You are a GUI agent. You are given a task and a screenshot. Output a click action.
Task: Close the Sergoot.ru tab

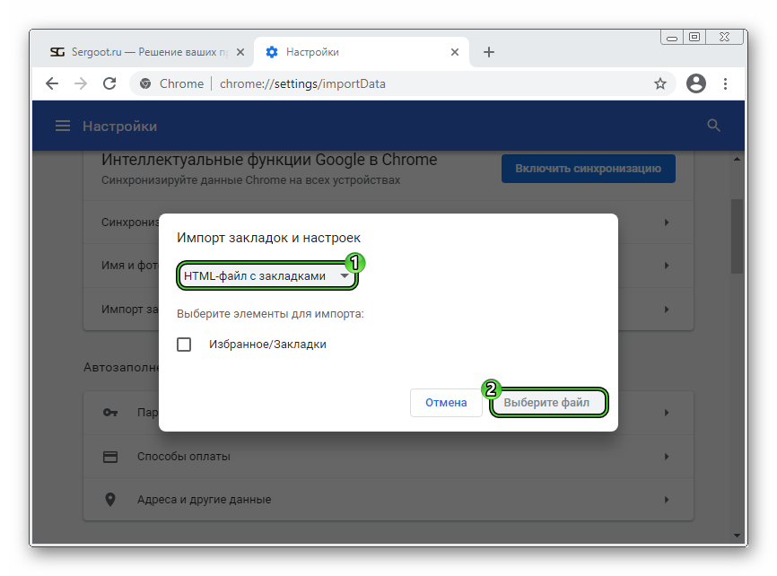click(240, 52)
